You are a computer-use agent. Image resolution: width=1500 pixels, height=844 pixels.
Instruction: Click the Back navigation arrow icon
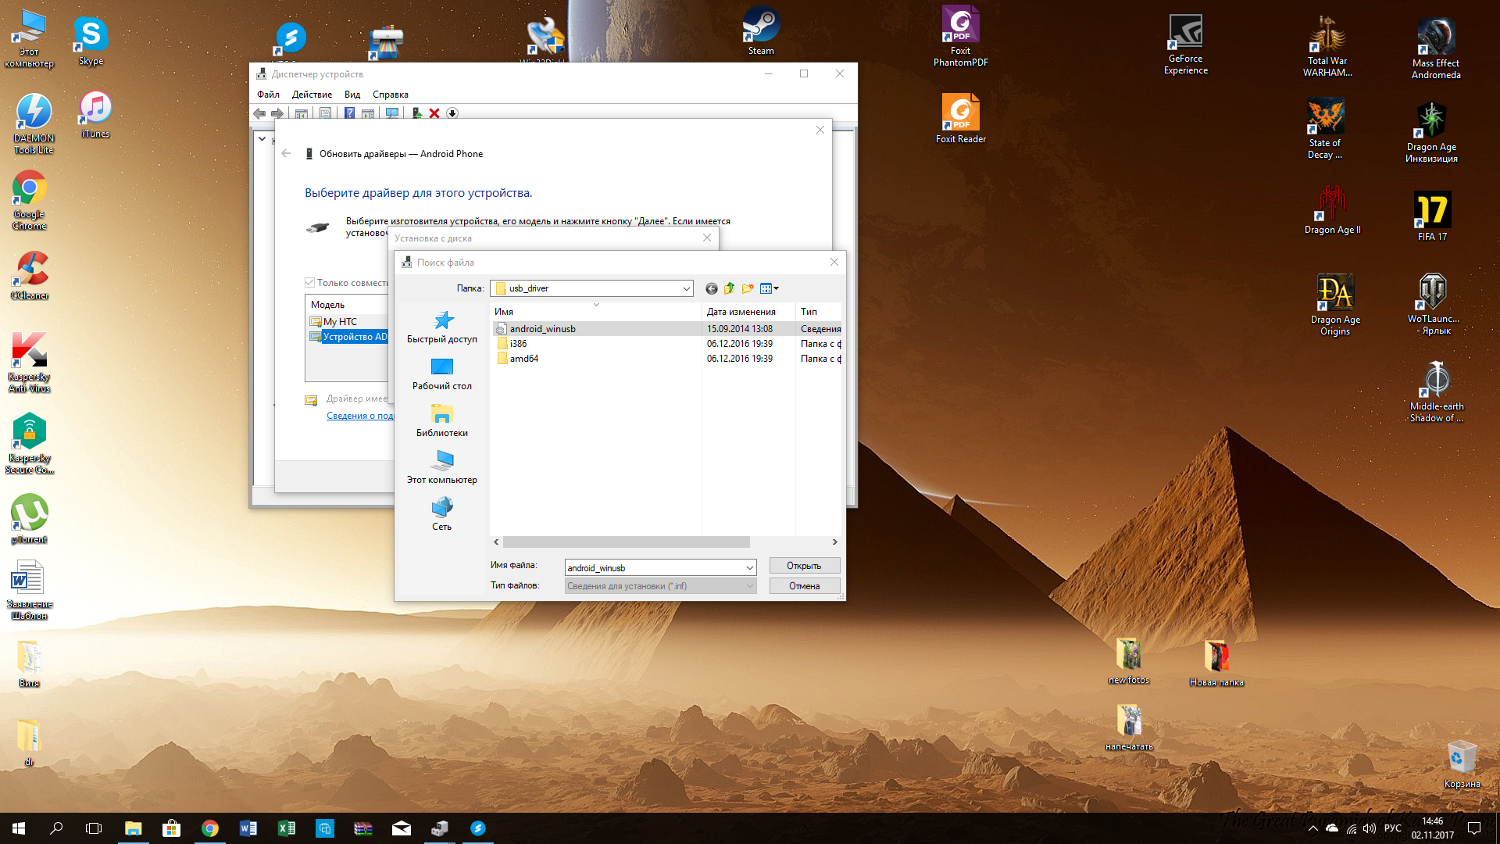[711, 288]
